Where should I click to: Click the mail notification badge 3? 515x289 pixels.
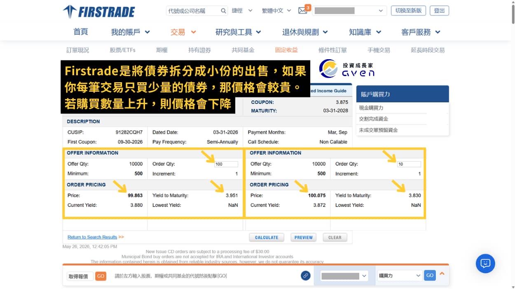[x=308, y=7]
